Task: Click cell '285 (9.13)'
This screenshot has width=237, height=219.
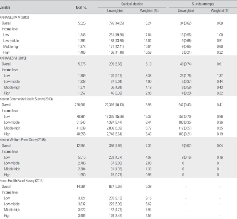Action: click(x=115, y=198)
